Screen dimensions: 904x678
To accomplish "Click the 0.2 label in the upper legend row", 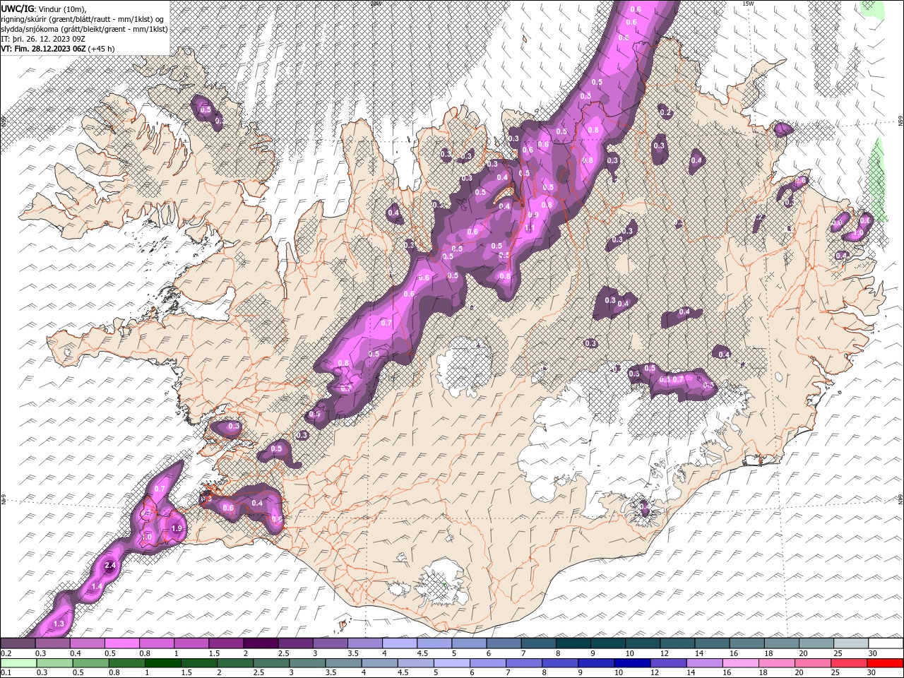I will coord(6,653).
